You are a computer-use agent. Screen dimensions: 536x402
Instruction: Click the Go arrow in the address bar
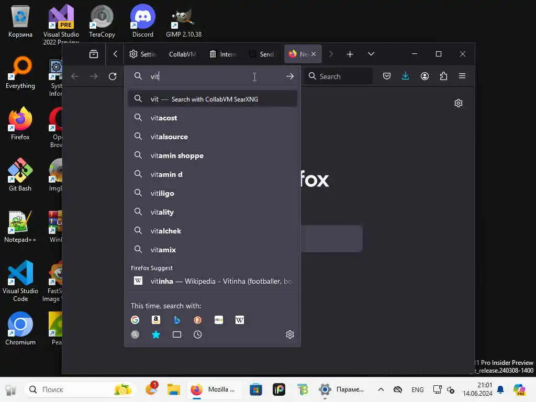tap(290, 76)
